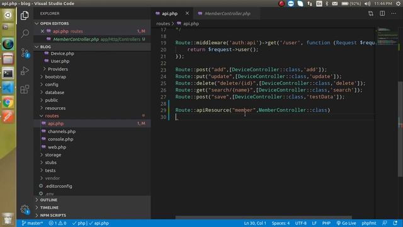Switch to the MemberController.php tab
The image size is (403, 227).
[x=227, y=13]
